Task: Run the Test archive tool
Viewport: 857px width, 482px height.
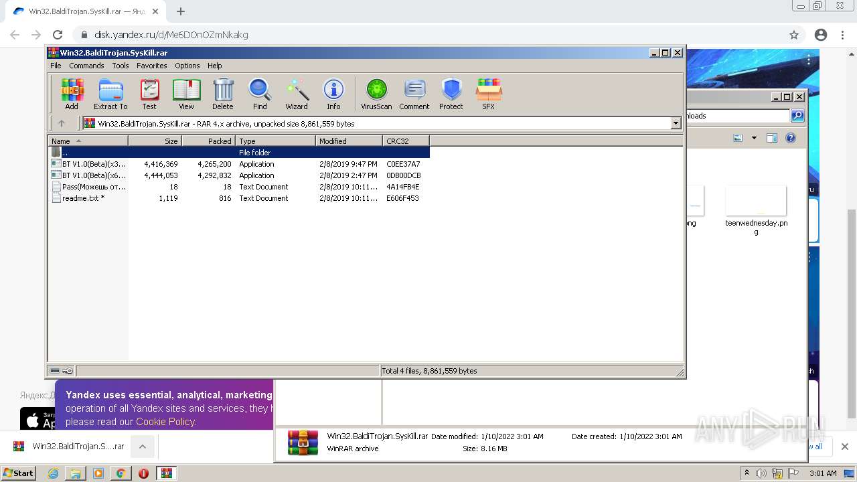Action: (149, 94)
